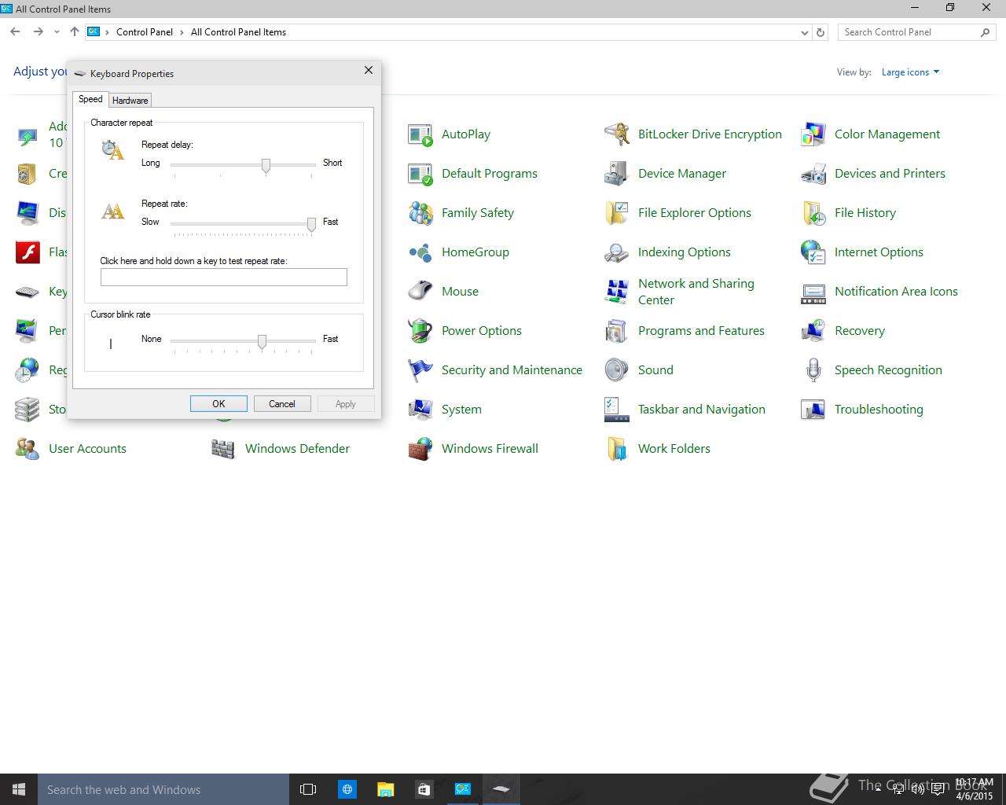The image size is (1006, 805).
Task: Click the Repeat delay slider handle
Action: tap(266, 165)
